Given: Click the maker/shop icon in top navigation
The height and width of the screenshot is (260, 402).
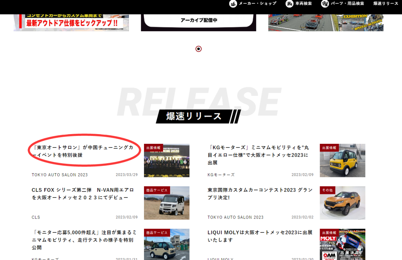Looking at the screenshot, I should [x=233, y=4].
